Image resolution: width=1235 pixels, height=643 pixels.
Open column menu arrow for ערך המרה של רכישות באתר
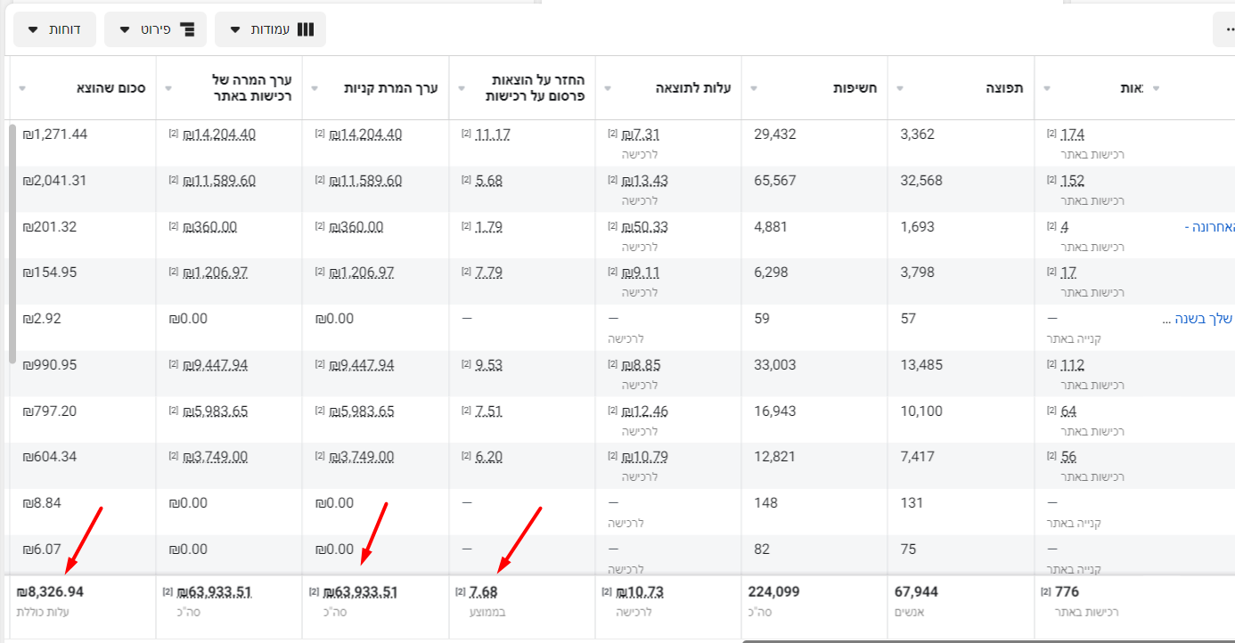(x=168, y=88)
